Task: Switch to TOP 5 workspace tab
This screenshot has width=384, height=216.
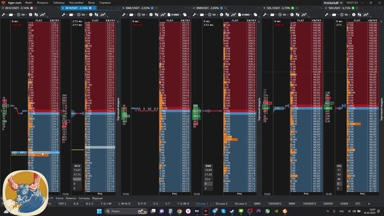Action: 62,203
